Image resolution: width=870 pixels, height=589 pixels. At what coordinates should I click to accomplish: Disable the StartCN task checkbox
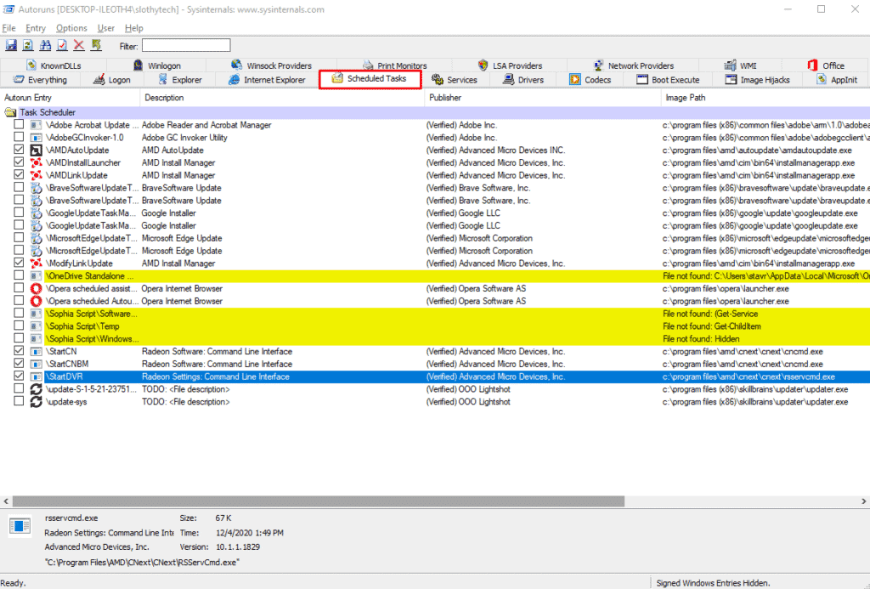click(x=19, y=352)
